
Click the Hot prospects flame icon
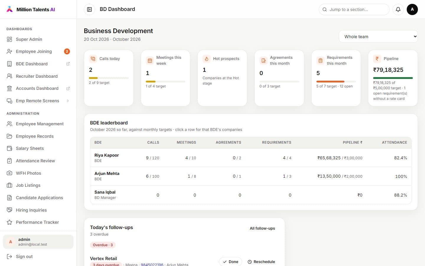[x=207, y=59]
